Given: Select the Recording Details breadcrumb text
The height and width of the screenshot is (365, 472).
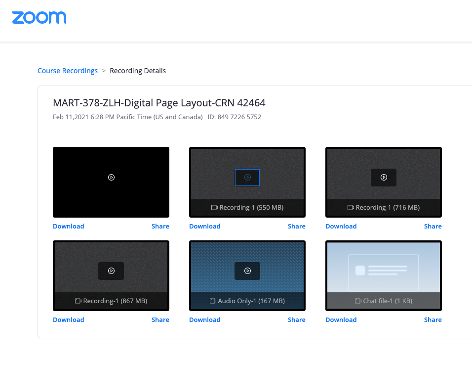Looking at the screenshot, I should [x=138, y=71].
